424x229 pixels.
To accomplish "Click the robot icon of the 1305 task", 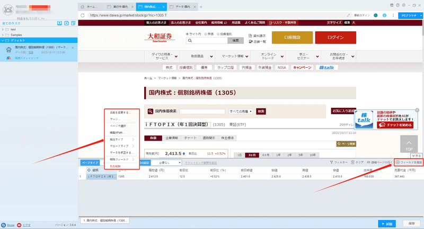I will click(8, 49).
